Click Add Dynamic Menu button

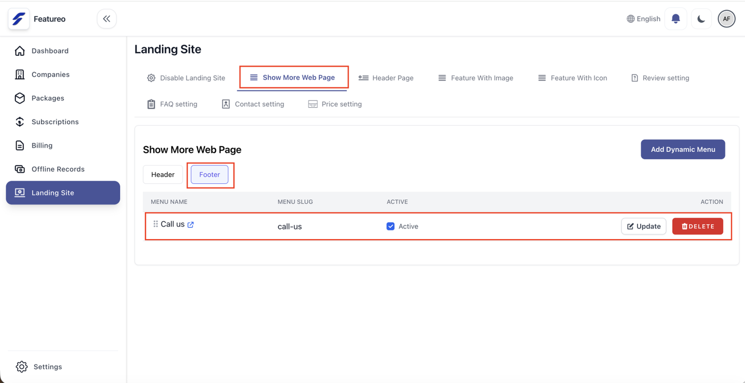click(682, 149)
